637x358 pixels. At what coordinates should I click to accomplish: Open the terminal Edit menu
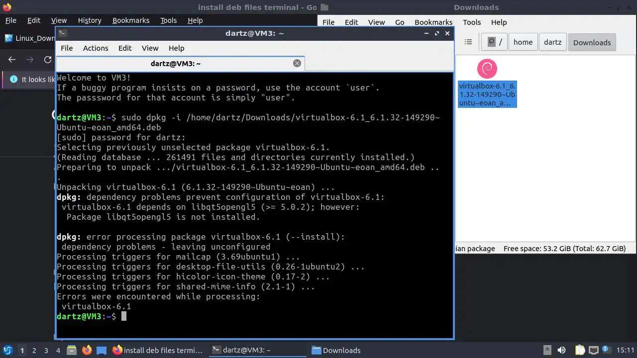(125, 48)
